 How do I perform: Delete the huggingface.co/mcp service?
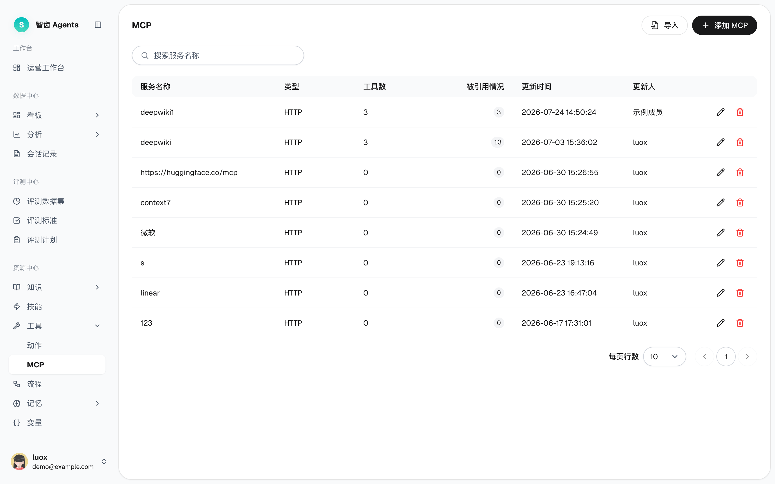coord(740,172)
